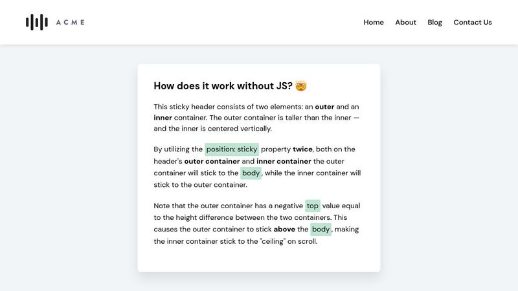Click the 'position: sticky' code highlight

tap(232, 149)
